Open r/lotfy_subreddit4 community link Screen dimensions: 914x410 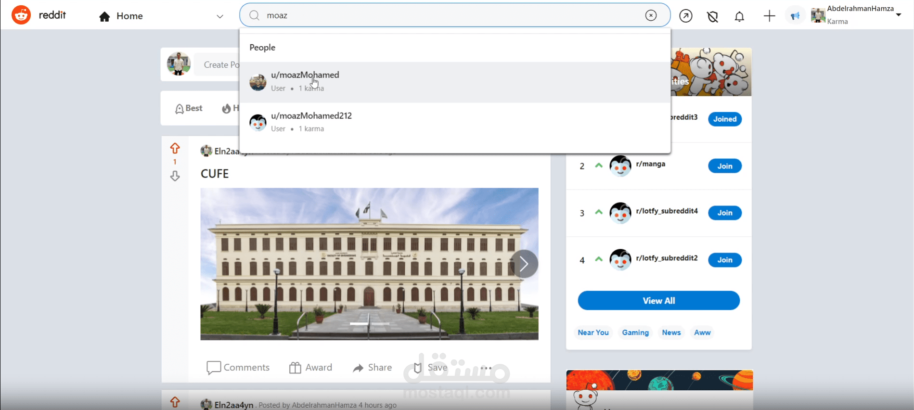point(667,211)
